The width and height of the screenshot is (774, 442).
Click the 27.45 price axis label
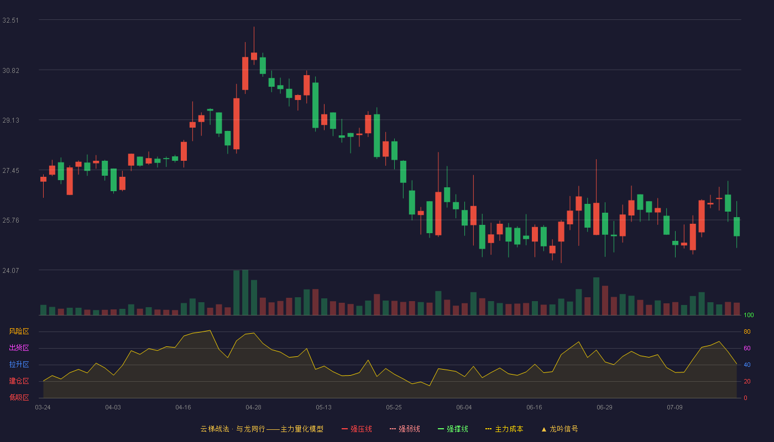click(x=11, y=171)
